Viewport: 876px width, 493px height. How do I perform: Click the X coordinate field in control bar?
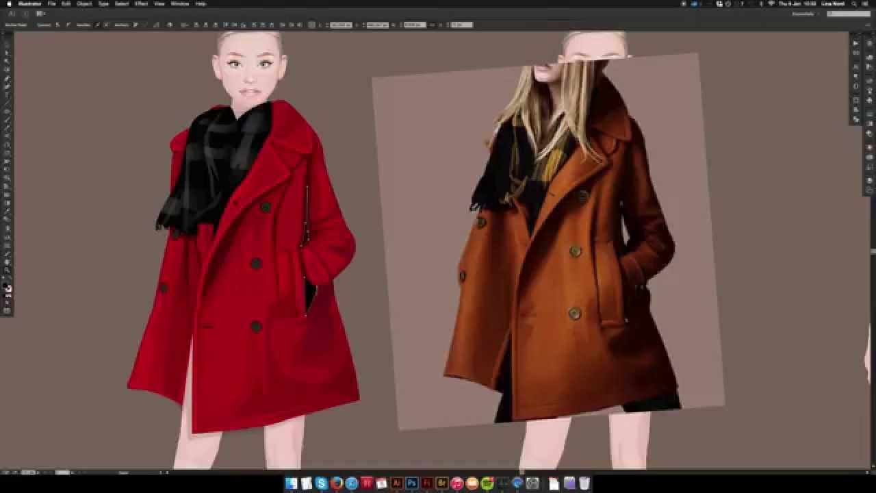coord(341,25)
